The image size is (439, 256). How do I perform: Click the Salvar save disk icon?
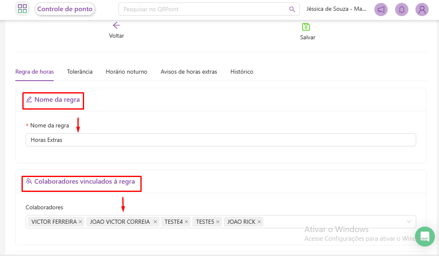[306, 27]
